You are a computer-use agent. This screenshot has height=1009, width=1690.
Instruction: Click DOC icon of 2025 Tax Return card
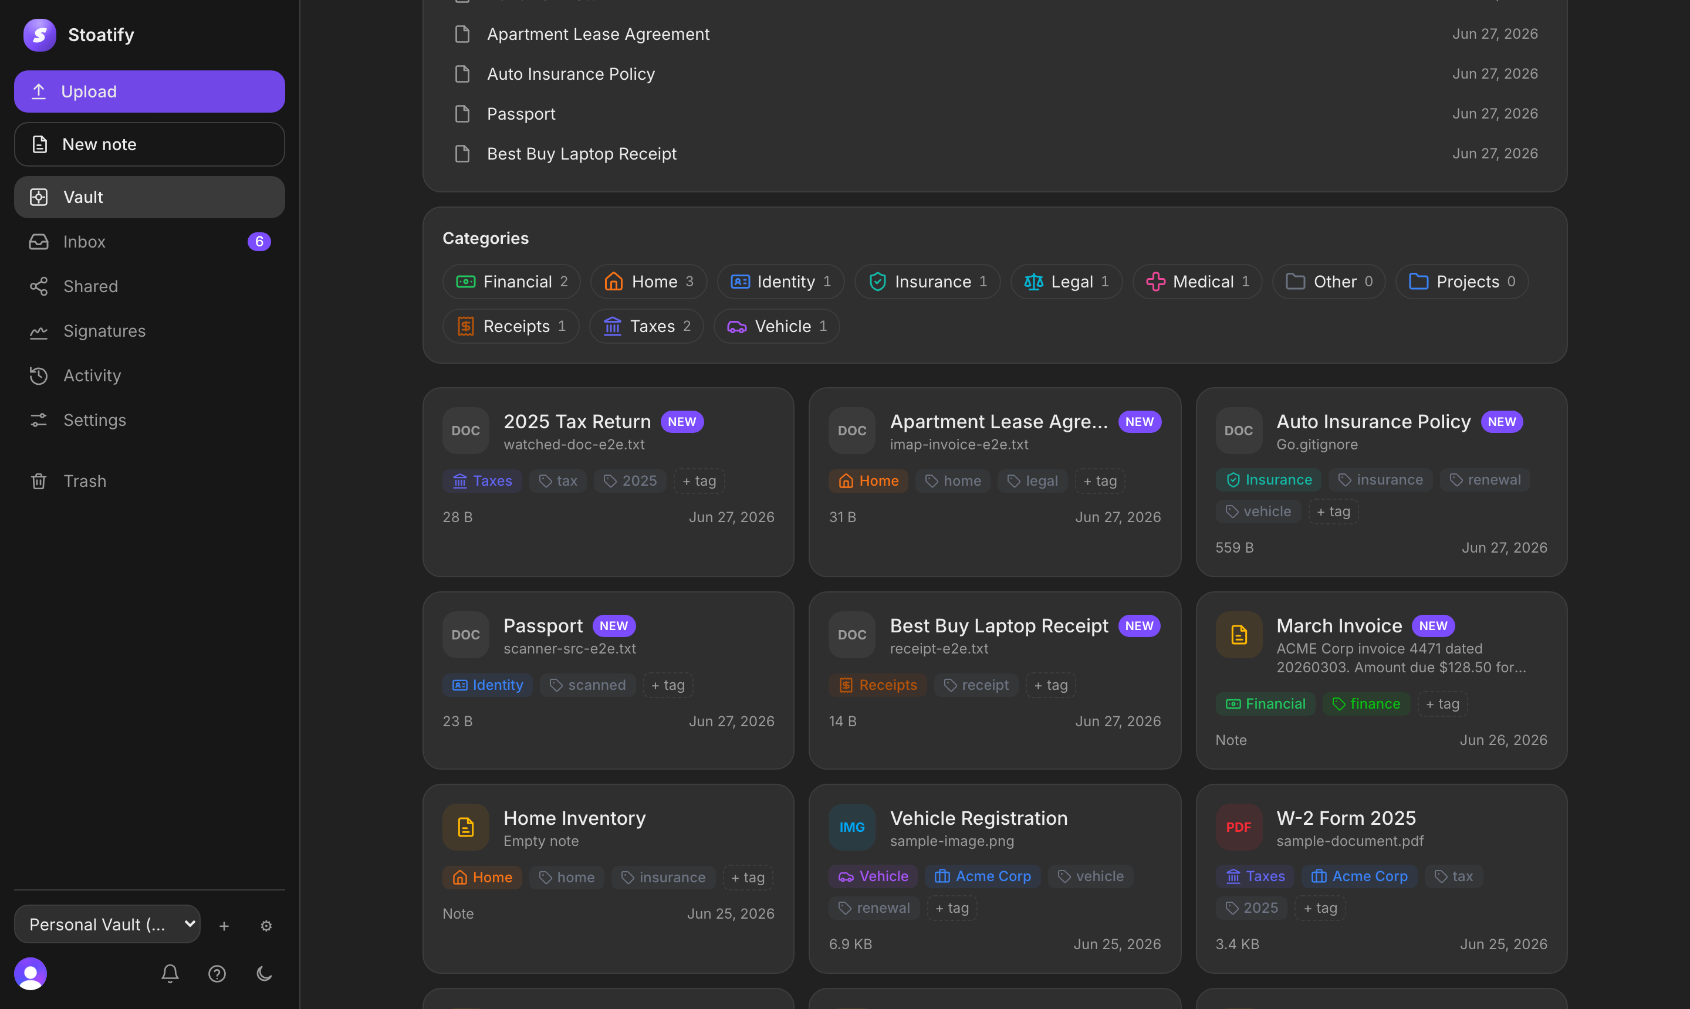(466, 431)
